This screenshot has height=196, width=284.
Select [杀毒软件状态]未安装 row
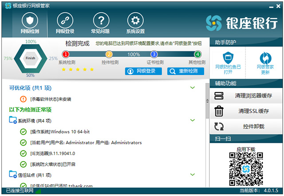tap(51, 99)
